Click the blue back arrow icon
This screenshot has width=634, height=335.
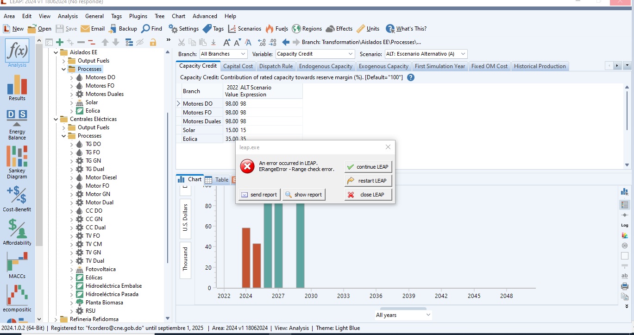[x=286, y=42]
